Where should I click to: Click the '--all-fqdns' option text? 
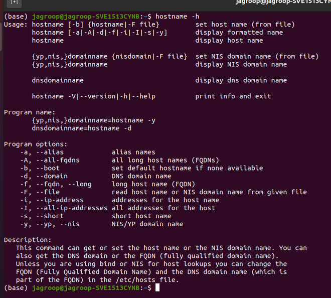(58, 161)
